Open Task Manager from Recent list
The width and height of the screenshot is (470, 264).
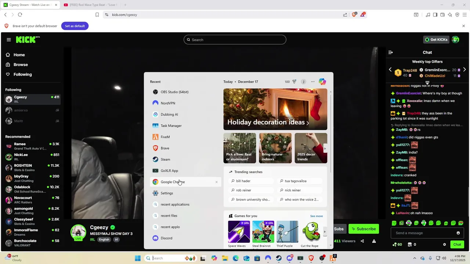click(185, 126)
